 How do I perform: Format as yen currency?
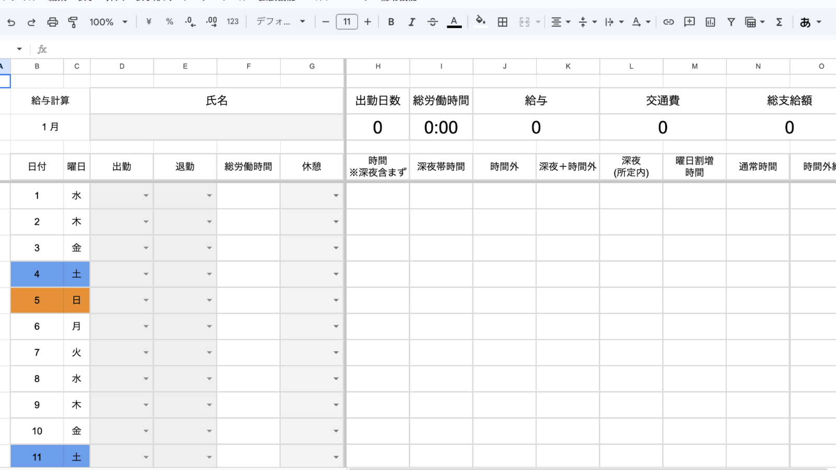[x=149, y=22]
